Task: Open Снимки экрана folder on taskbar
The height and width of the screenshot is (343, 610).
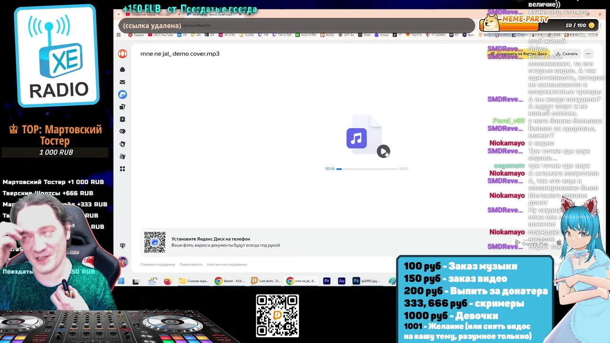Action: click(x=194, y=281)
